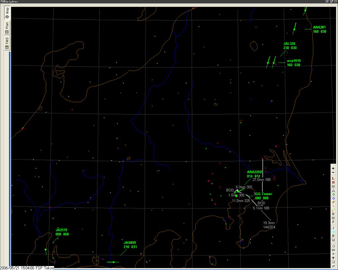
Task: Click the slashed line icon below F
Action: (x=333, y=228)
